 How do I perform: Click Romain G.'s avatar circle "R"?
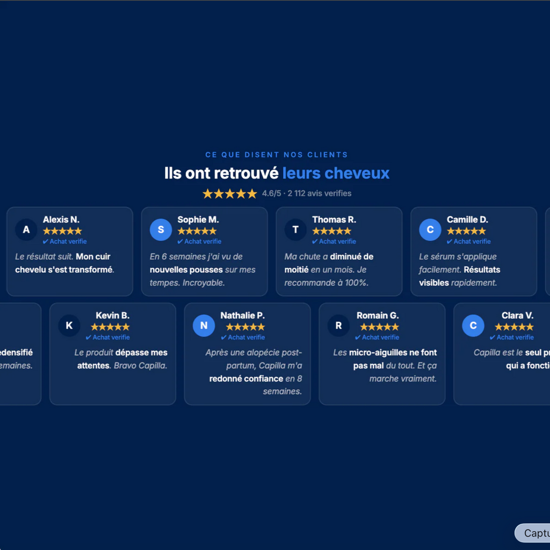click(x=338, y=325)
